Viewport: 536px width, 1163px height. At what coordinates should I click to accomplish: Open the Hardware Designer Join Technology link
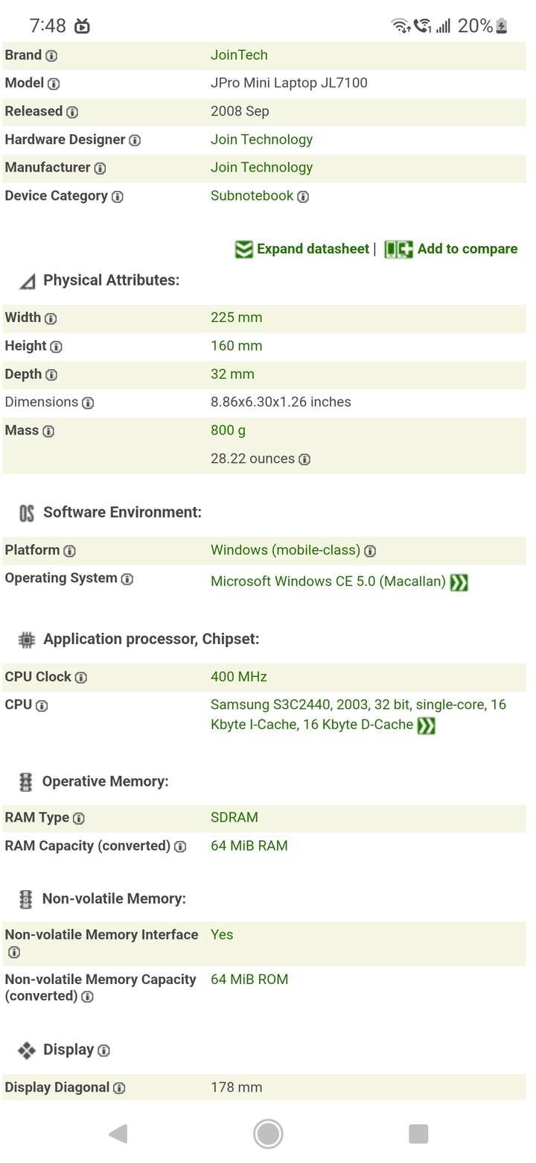point(261,139)
